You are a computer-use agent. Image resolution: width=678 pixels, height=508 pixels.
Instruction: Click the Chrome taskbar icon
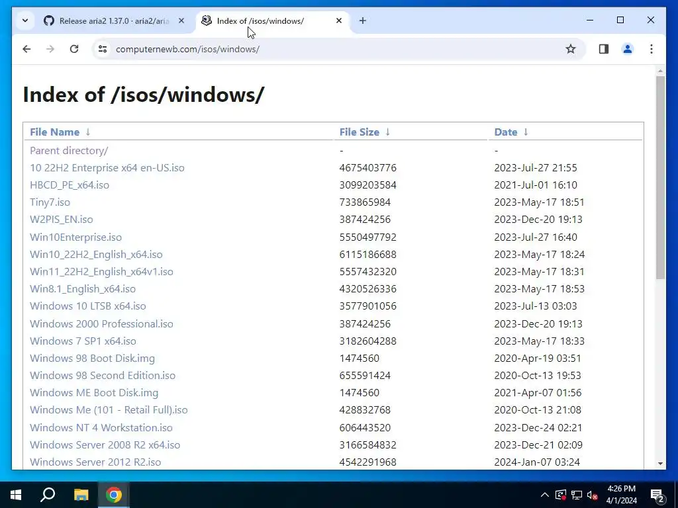(114, 495)
